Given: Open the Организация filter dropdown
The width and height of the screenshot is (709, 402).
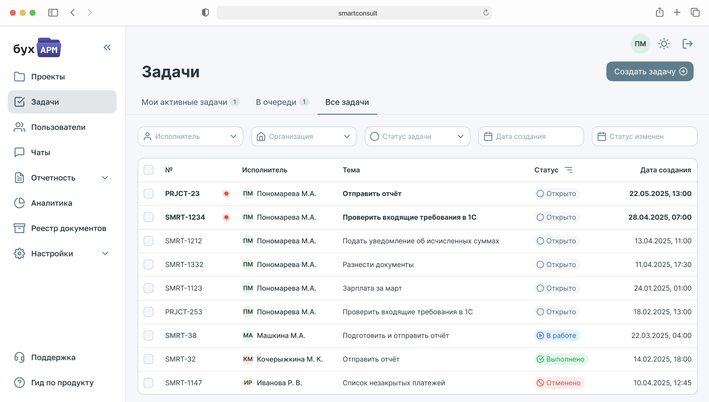Looking at the screenshot, I should point(304,136).
